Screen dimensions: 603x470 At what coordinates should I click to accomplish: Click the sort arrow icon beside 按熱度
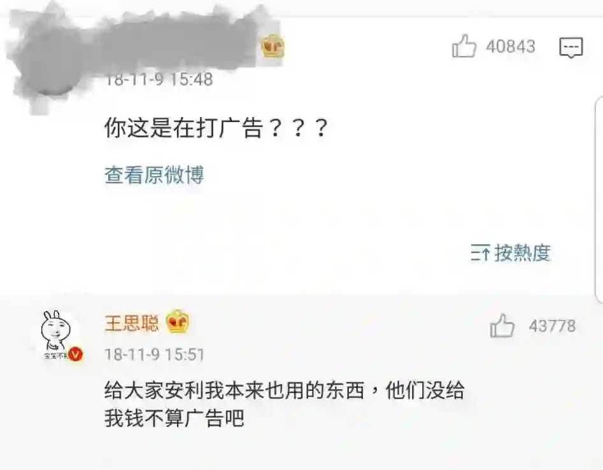480,252
